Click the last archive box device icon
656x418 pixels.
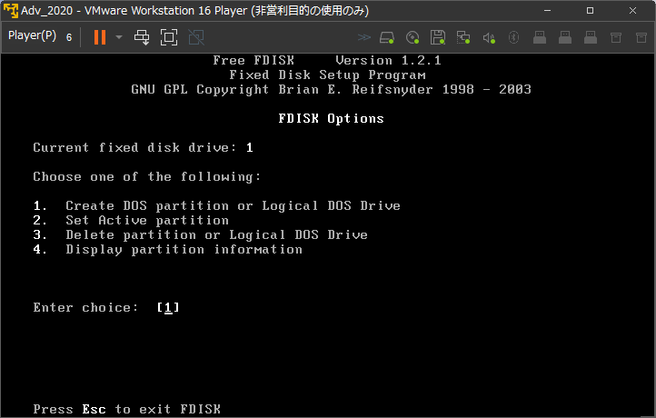(x=641, y=37)
